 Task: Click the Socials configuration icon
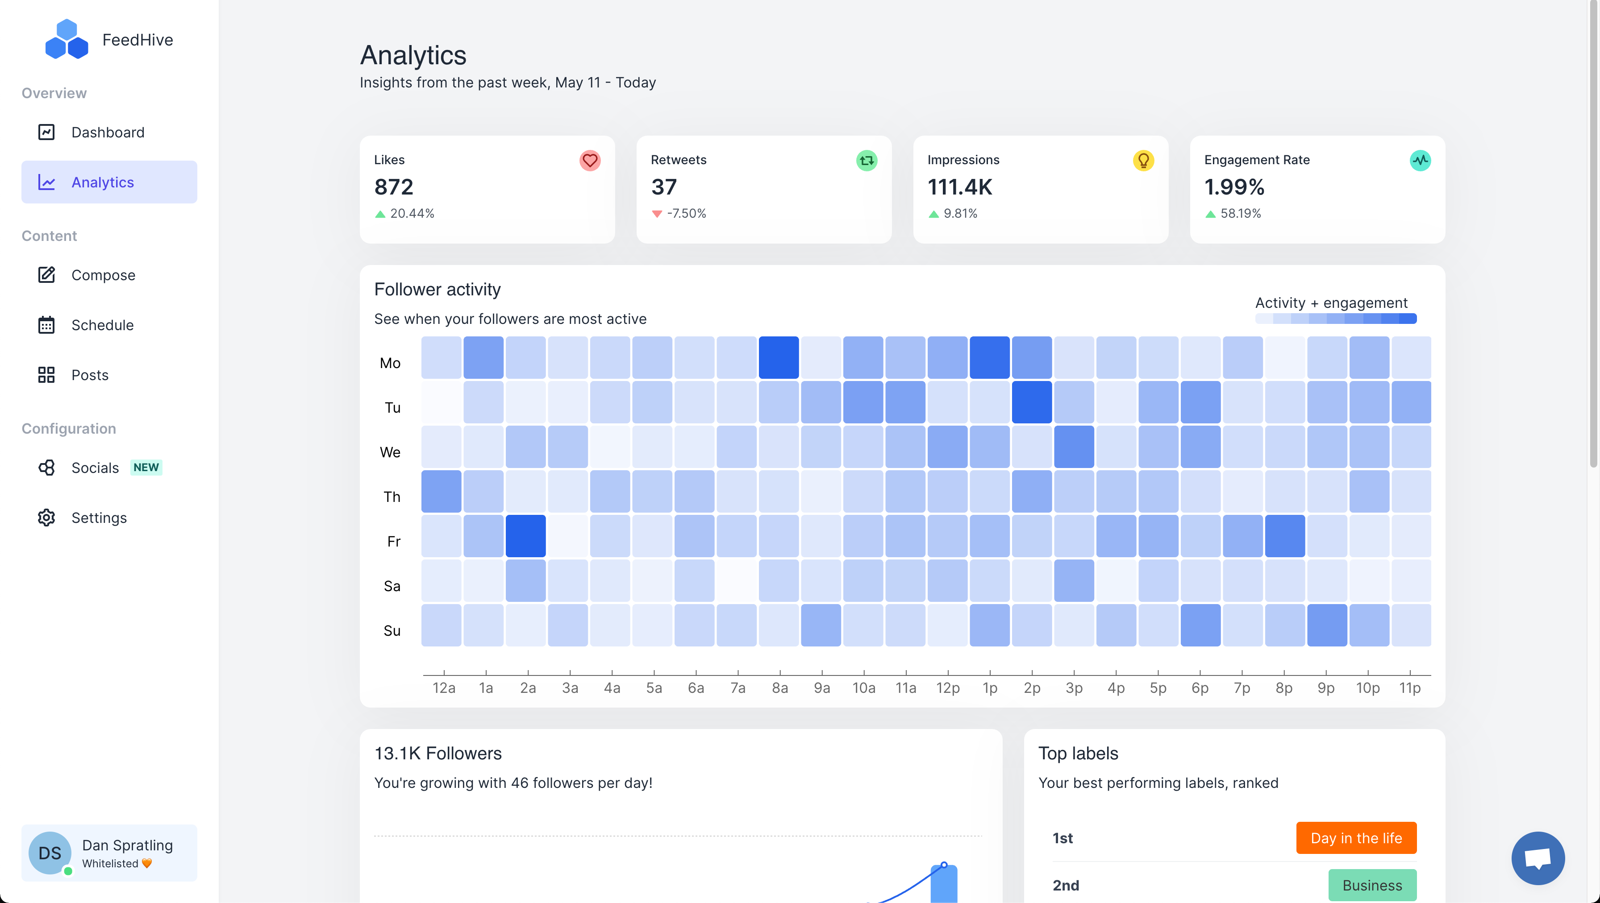[45, 467]
